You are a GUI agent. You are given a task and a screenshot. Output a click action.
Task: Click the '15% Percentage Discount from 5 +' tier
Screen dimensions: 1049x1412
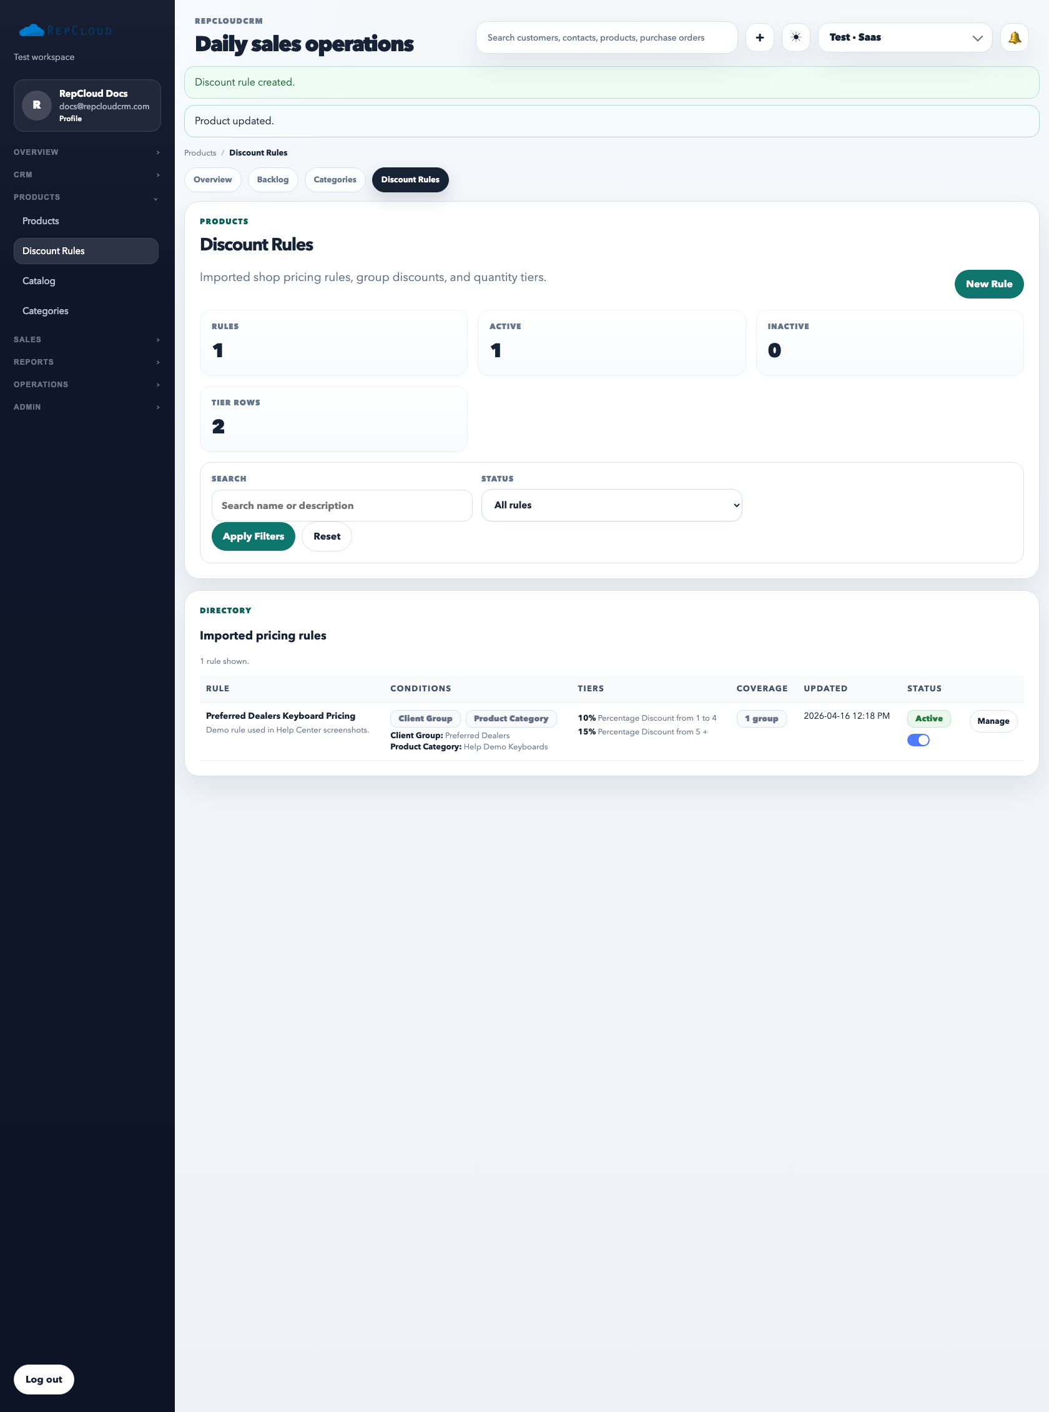click(x=643, y=732)
